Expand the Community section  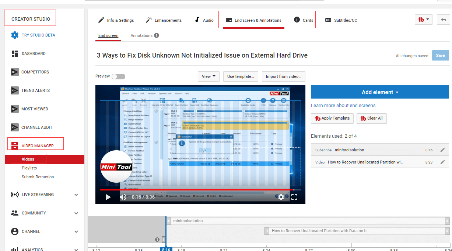(76, 213)
